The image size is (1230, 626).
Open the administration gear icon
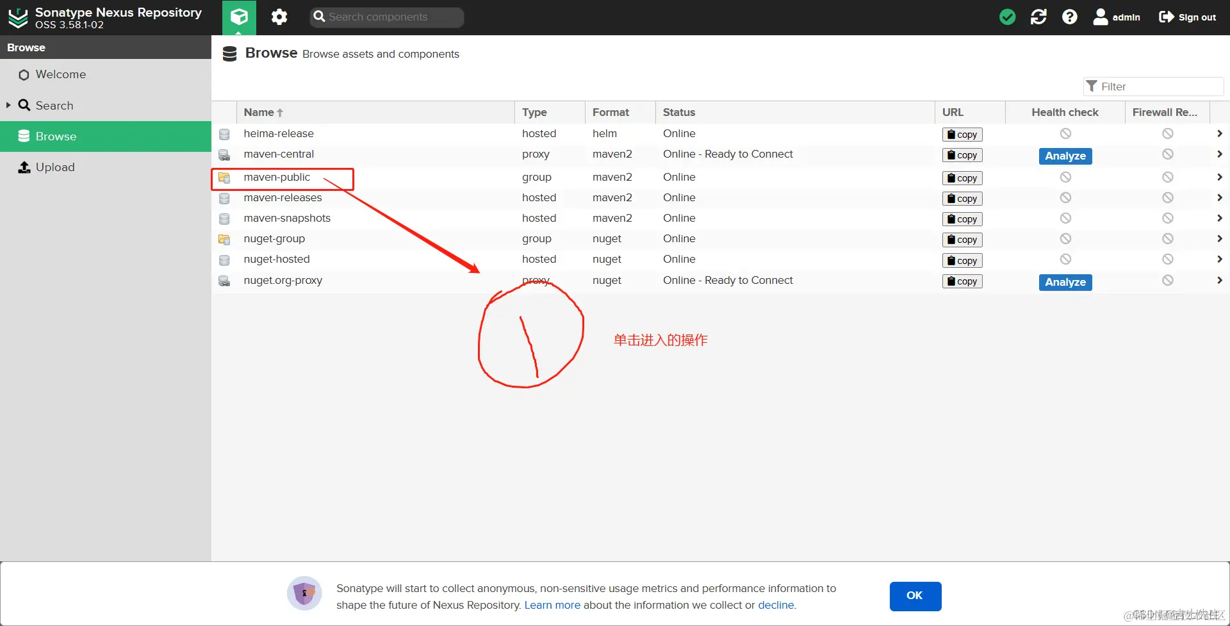(x=279, y=17)
